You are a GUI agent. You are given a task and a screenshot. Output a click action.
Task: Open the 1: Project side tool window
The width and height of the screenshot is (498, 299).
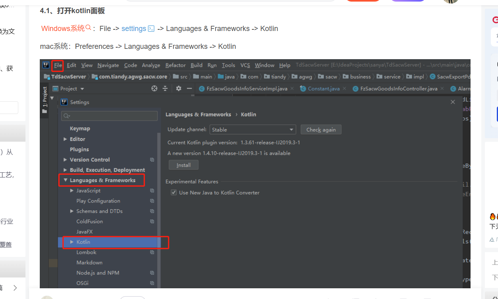click(45, 100)
